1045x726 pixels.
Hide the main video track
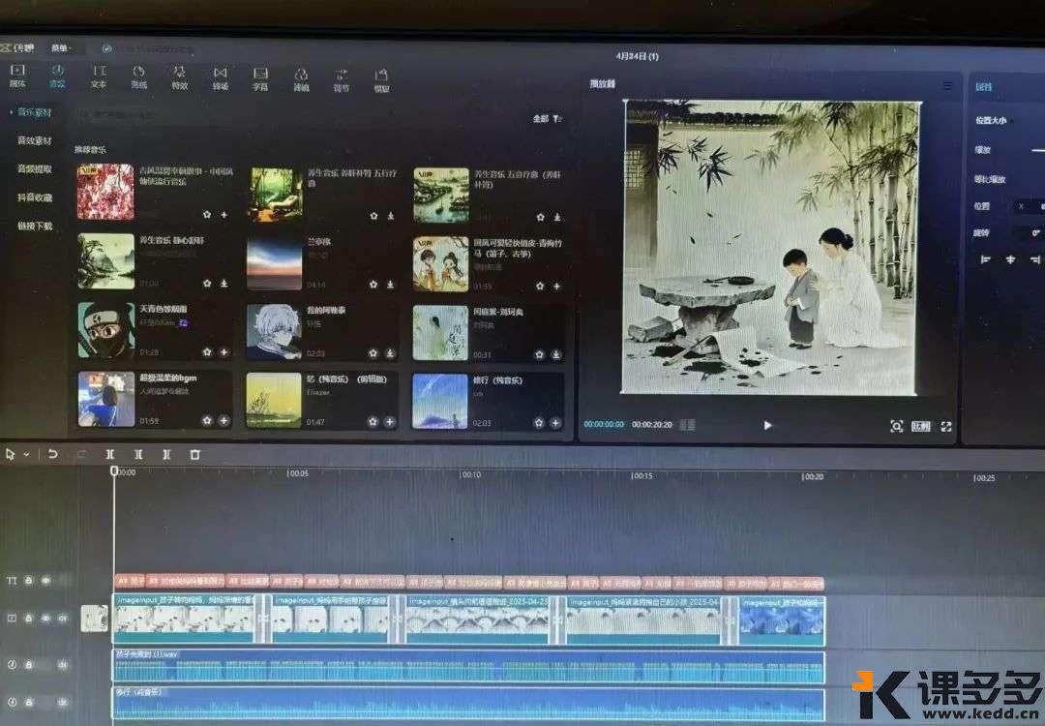tap(45, 618)
